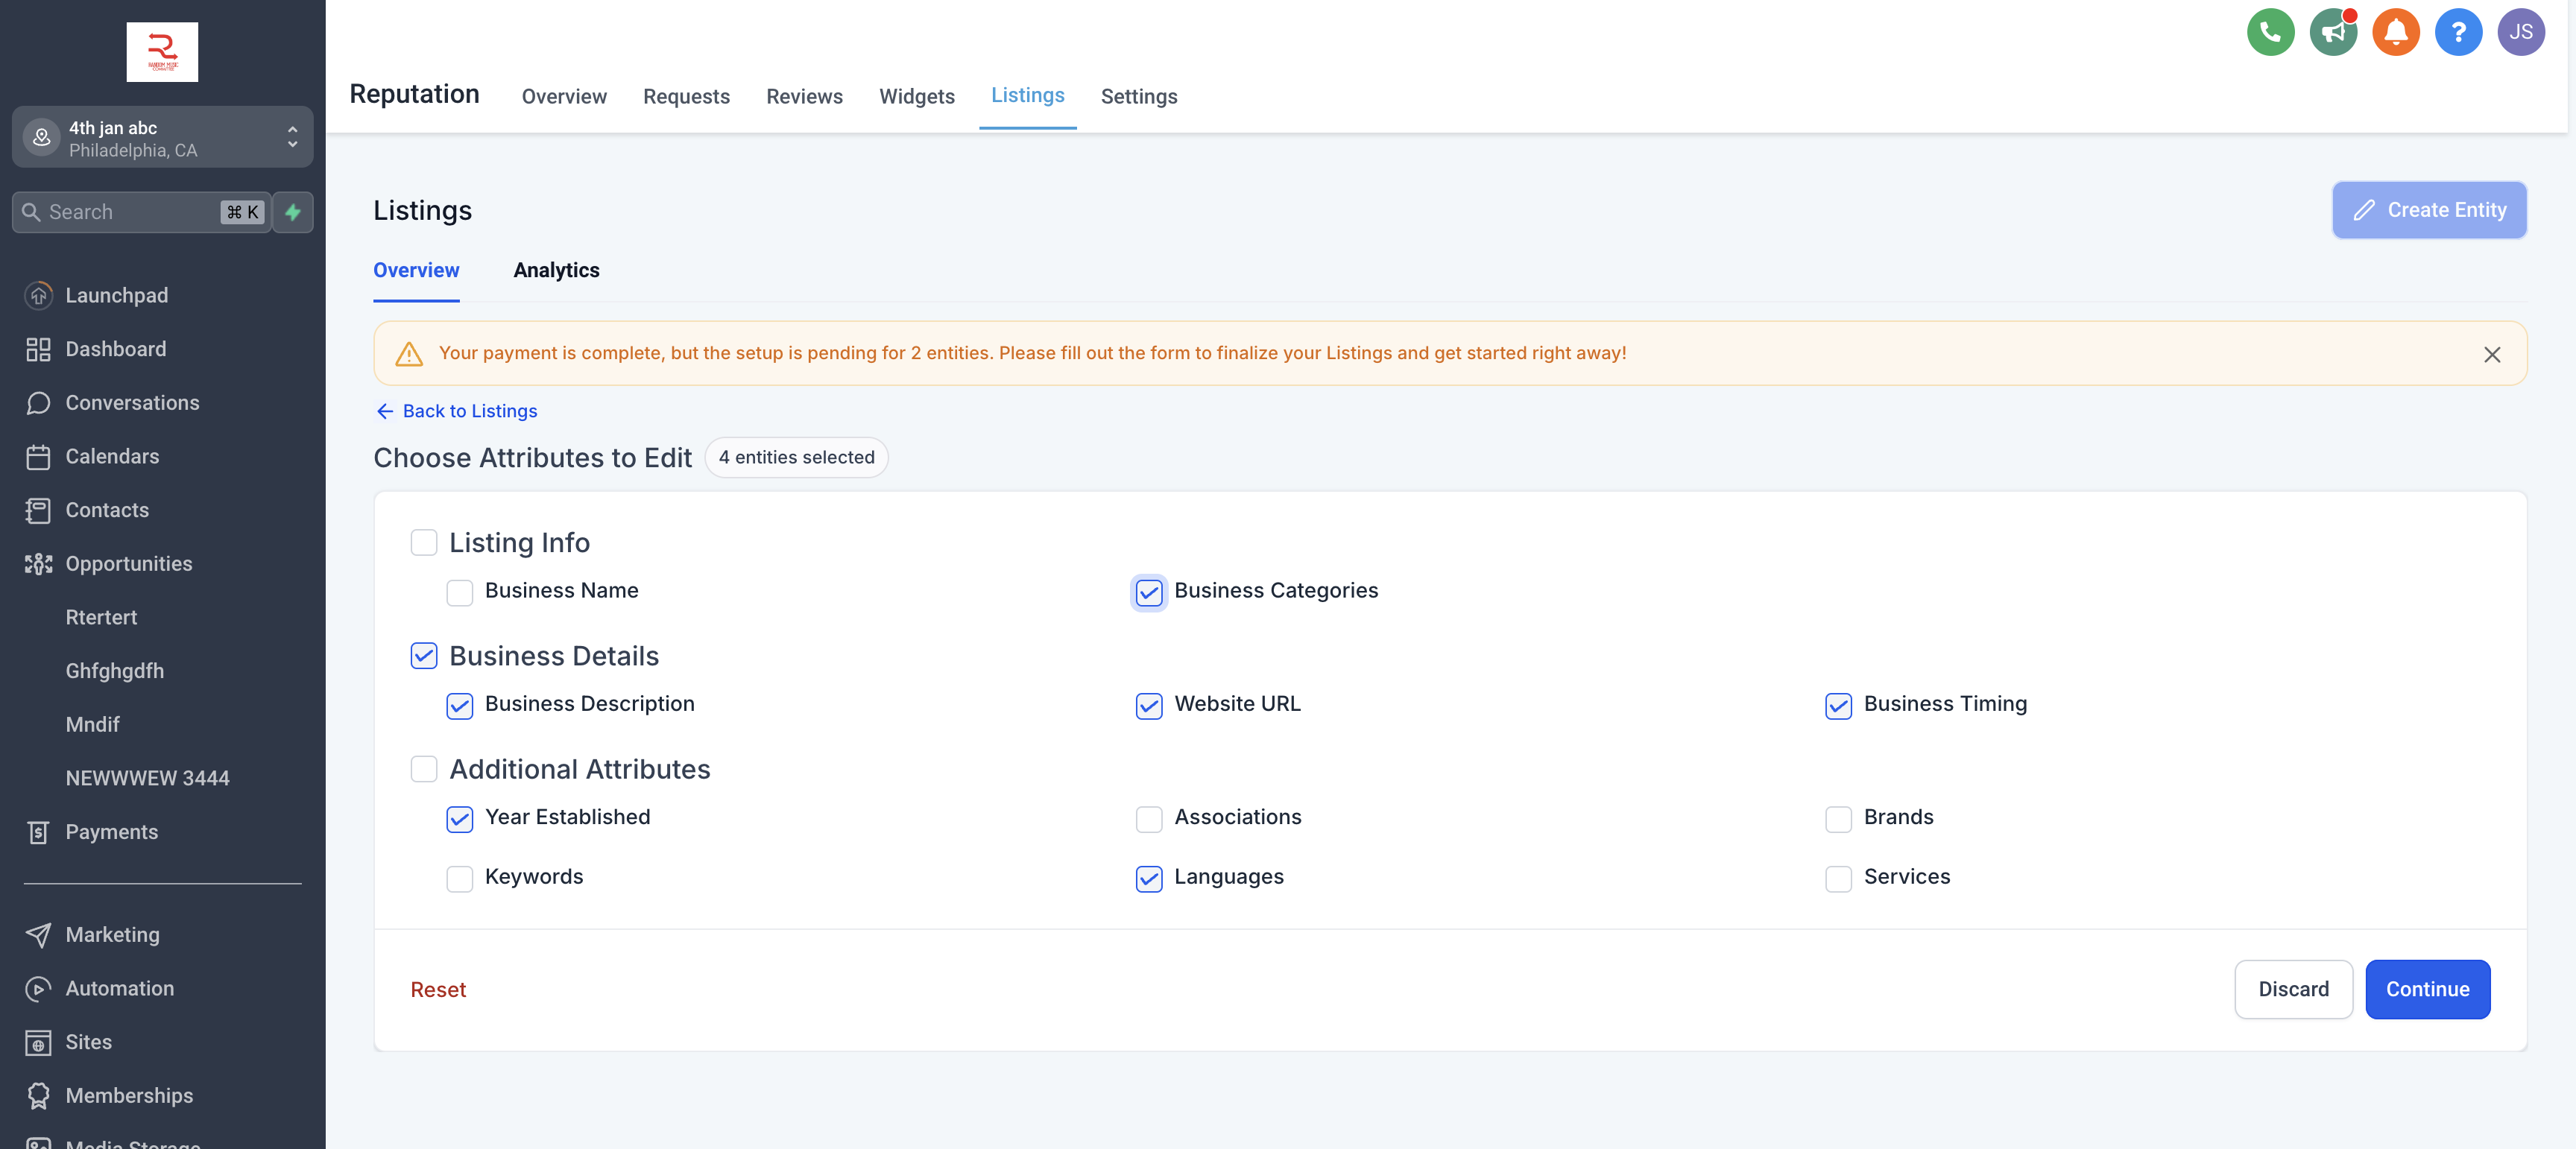Open Launchpad from the sidebar
Screen dimensions: 2576x1149
[x=116, y=295]
